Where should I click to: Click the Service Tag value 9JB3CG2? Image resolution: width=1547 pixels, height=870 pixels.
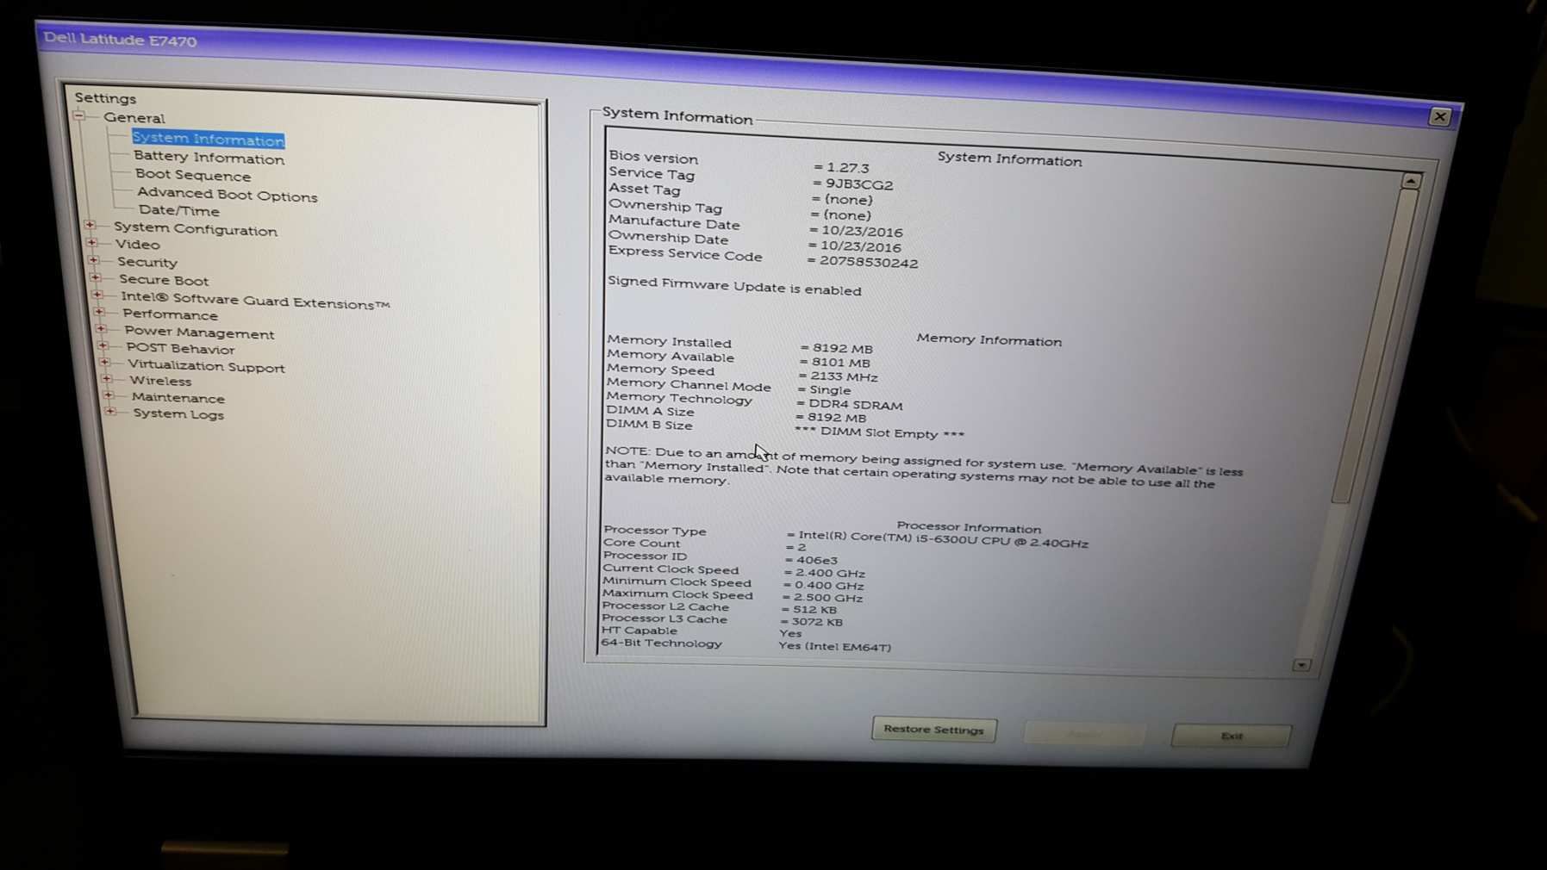[858, 184]
